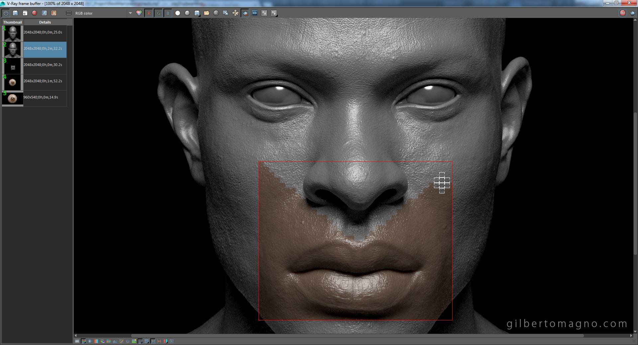Click the red pixel aspect icon
638x345 pixels.
click(x=159, y=341)
